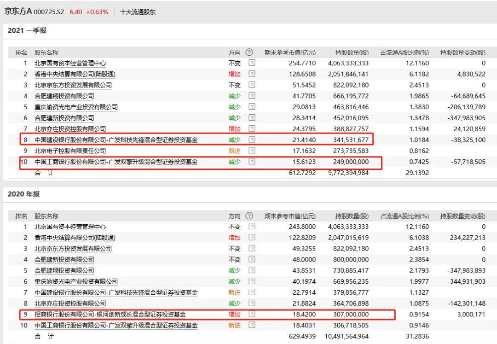This screenshot has height=344, width=497.
Task: Click the question icon in 2021 row 广发双擎升级混合型证券投资基金
Action: 252,161
